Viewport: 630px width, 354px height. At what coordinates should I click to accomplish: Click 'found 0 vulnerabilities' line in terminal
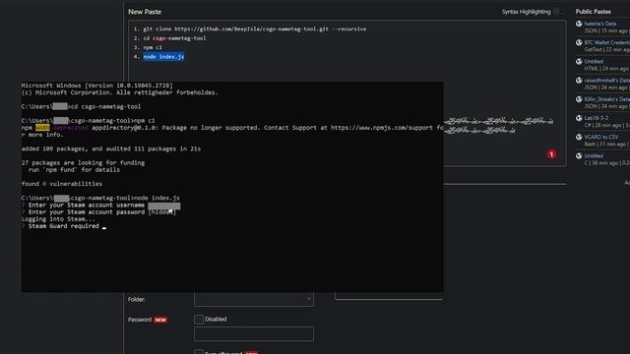[62, 184]
